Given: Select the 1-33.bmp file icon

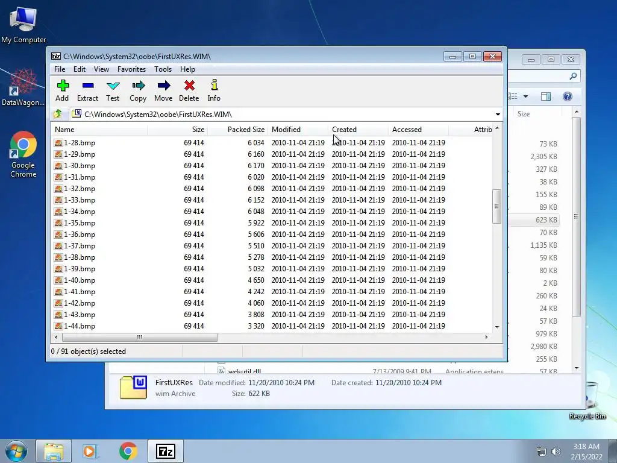Looking at the screenshot, I should (58, 200).
